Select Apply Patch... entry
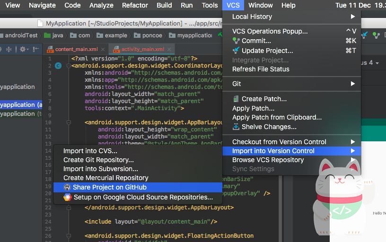 tap(292, 108)
